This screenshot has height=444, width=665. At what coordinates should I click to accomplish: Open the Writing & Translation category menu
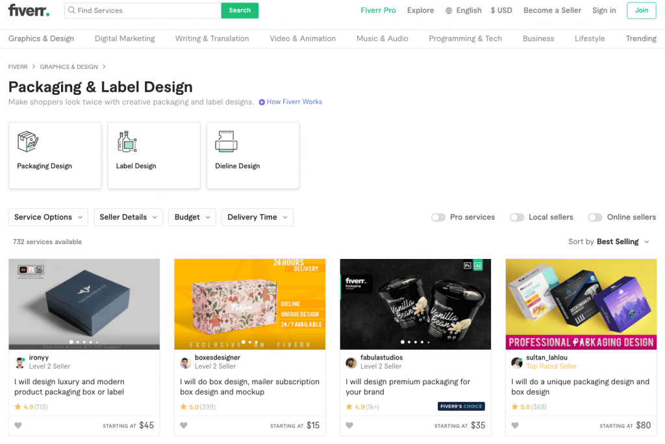[212, 38]
